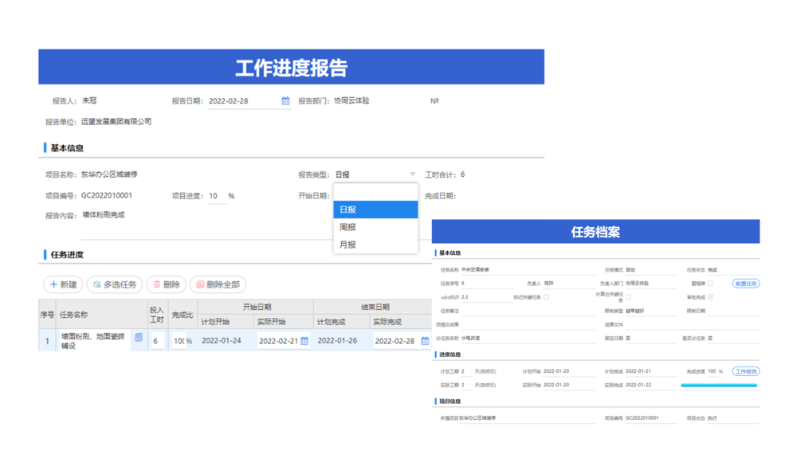Click the 前置任务 button
This screenshot has width=797, height=474.
click(746, 284)
